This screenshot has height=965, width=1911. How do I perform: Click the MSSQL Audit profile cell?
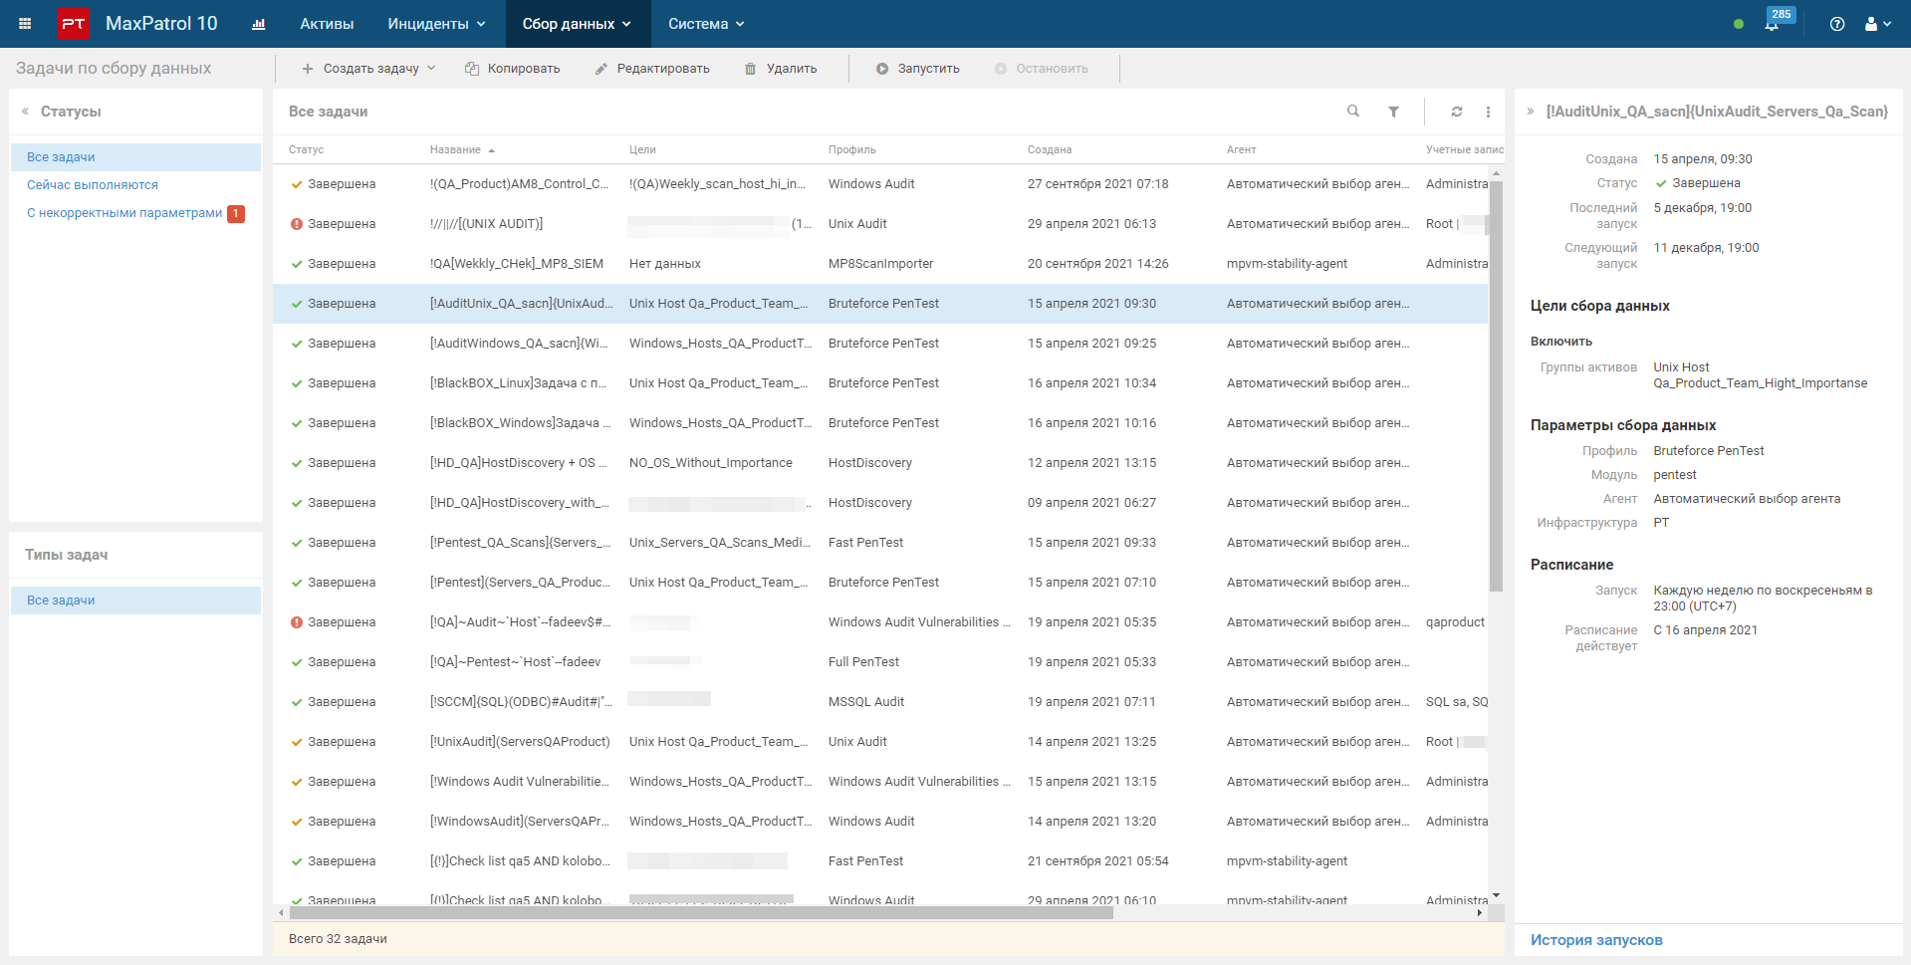pyautogui.click(x=866, y=702)
